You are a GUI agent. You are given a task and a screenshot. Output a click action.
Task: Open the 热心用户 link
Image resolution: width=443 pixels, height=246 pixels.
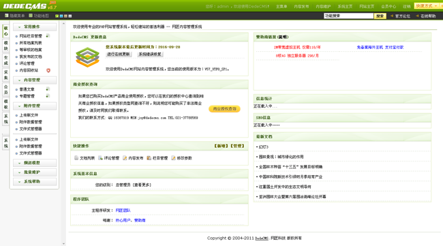pos(123,220)
